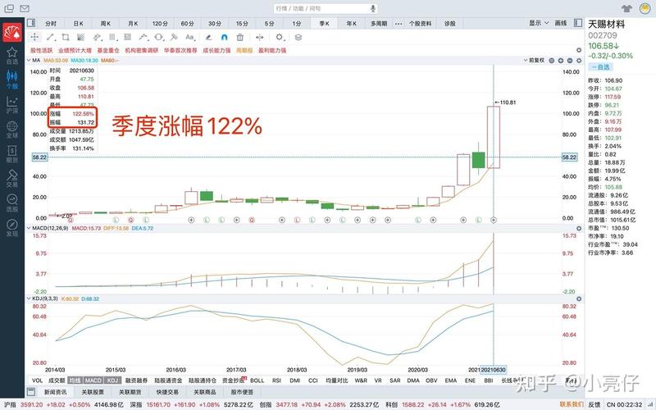Click zoom-in plus circle near 前复权
The height and width of the screenshot is (410, 656).
click(x=561, y=60)
